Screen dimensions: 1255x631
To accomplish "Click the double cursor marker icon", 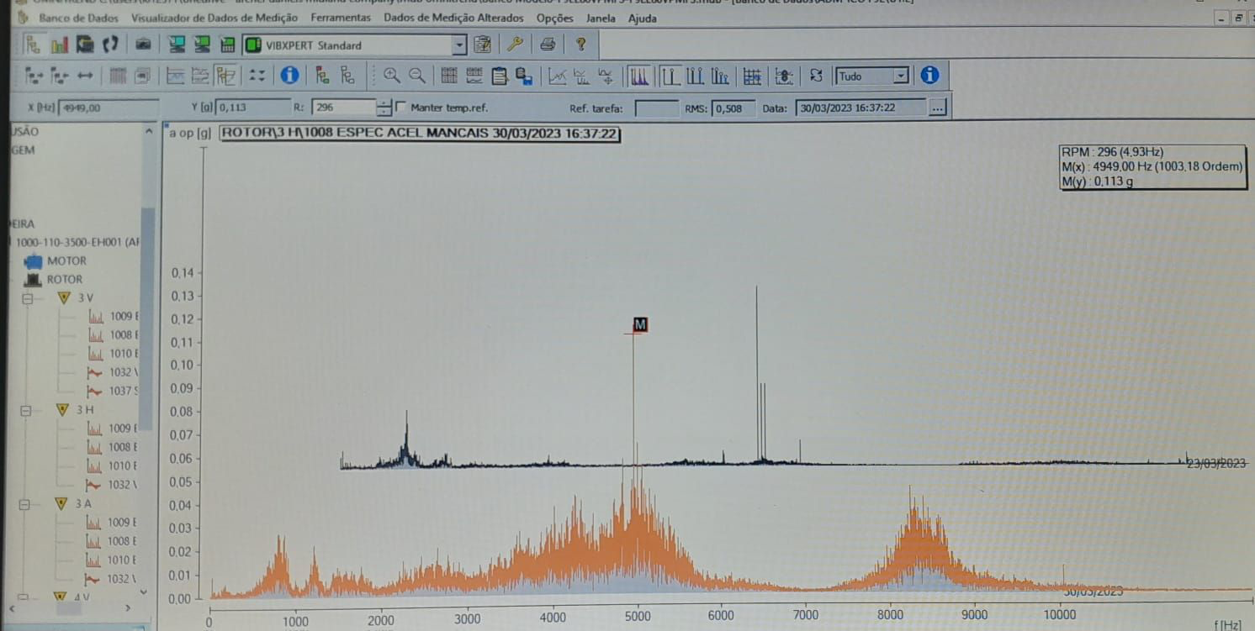I will pyautogui.click(x=695, y=76).
